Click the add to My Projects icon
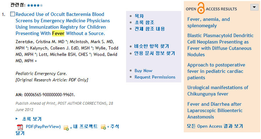261x139 pixels. click(x=66, y=128)
